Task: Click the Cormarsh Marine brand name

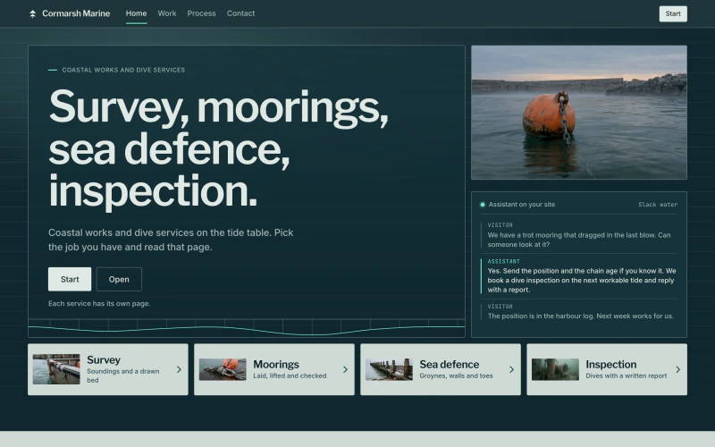Action: point(76,13)
